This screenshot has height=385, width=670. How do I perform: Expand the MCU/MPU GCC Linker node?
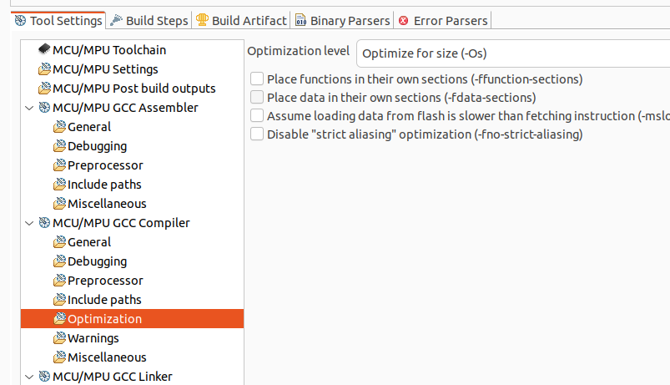point(30,377)
